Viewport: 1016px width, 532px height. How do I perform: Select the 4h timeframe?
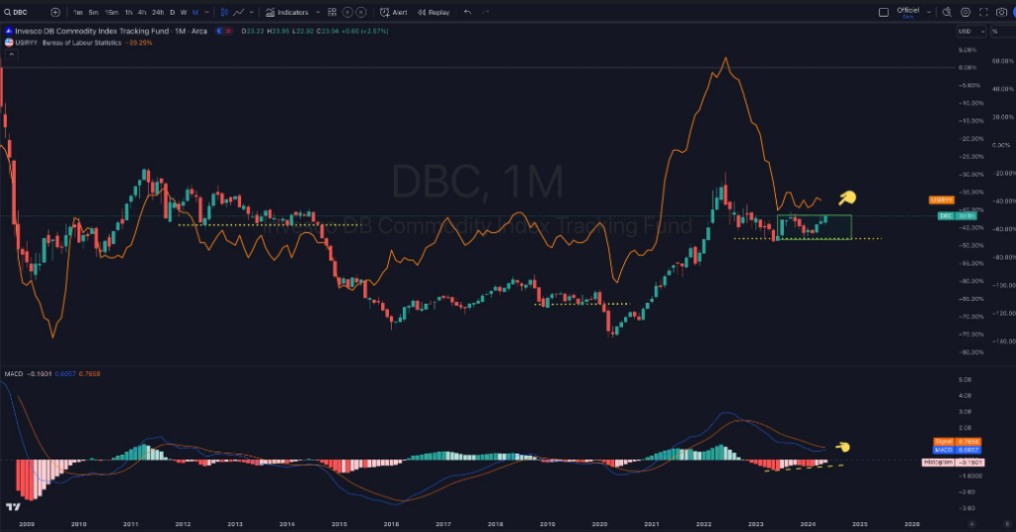[x=142, y=12]
